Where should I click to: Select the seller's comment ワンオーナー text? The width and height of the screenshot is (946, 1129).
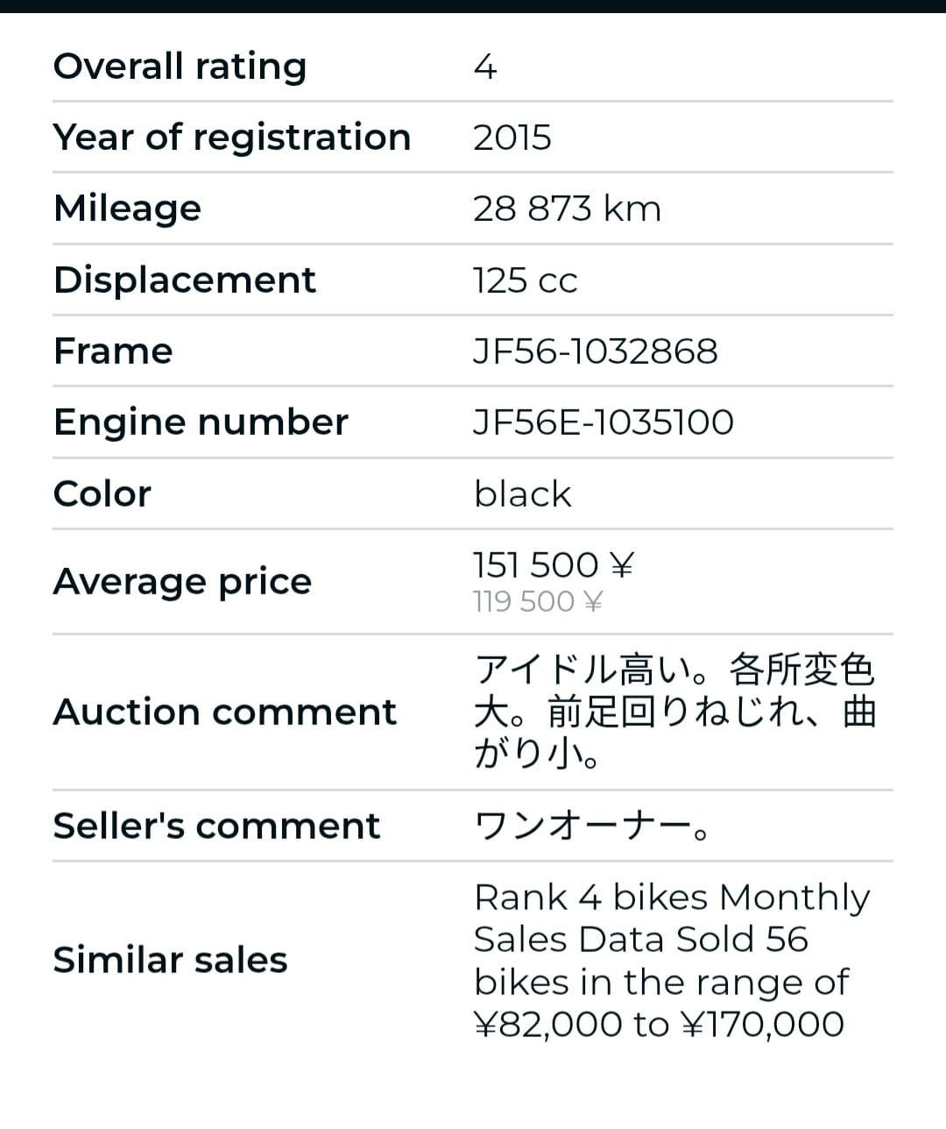[x=591, y=826]
